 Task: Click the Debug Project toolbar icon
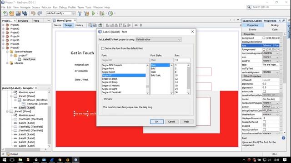[x=102, y=13]
